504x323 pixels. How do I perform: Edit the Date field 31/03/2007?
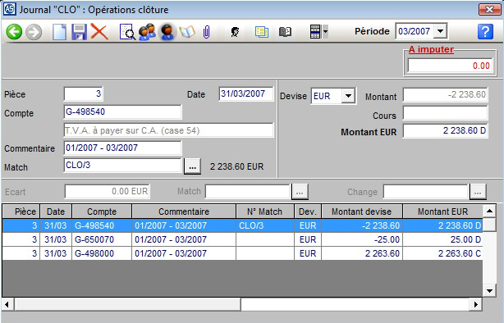point(246,93)
